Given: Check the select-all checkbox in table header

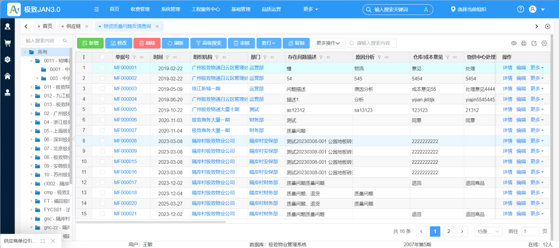Looking at the screenshot, I should pyautogui.click(x=102, y=57).
